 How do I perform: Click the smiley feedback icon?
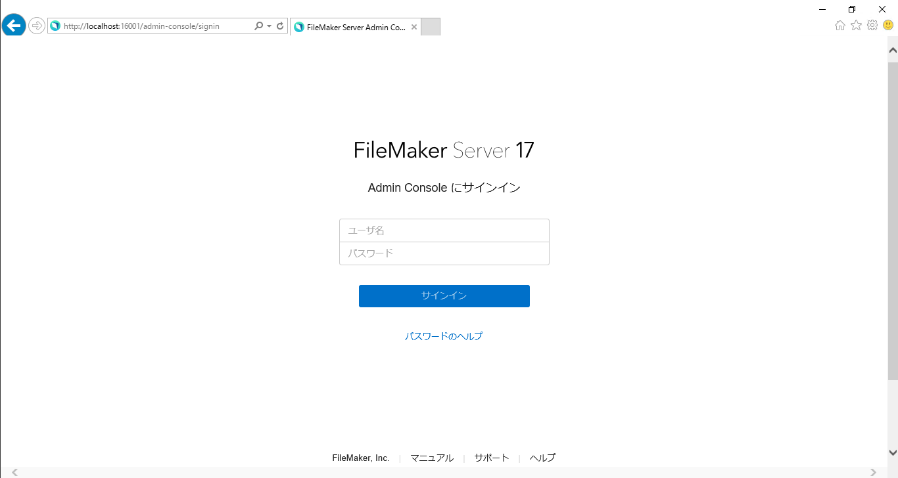point(888,24)
